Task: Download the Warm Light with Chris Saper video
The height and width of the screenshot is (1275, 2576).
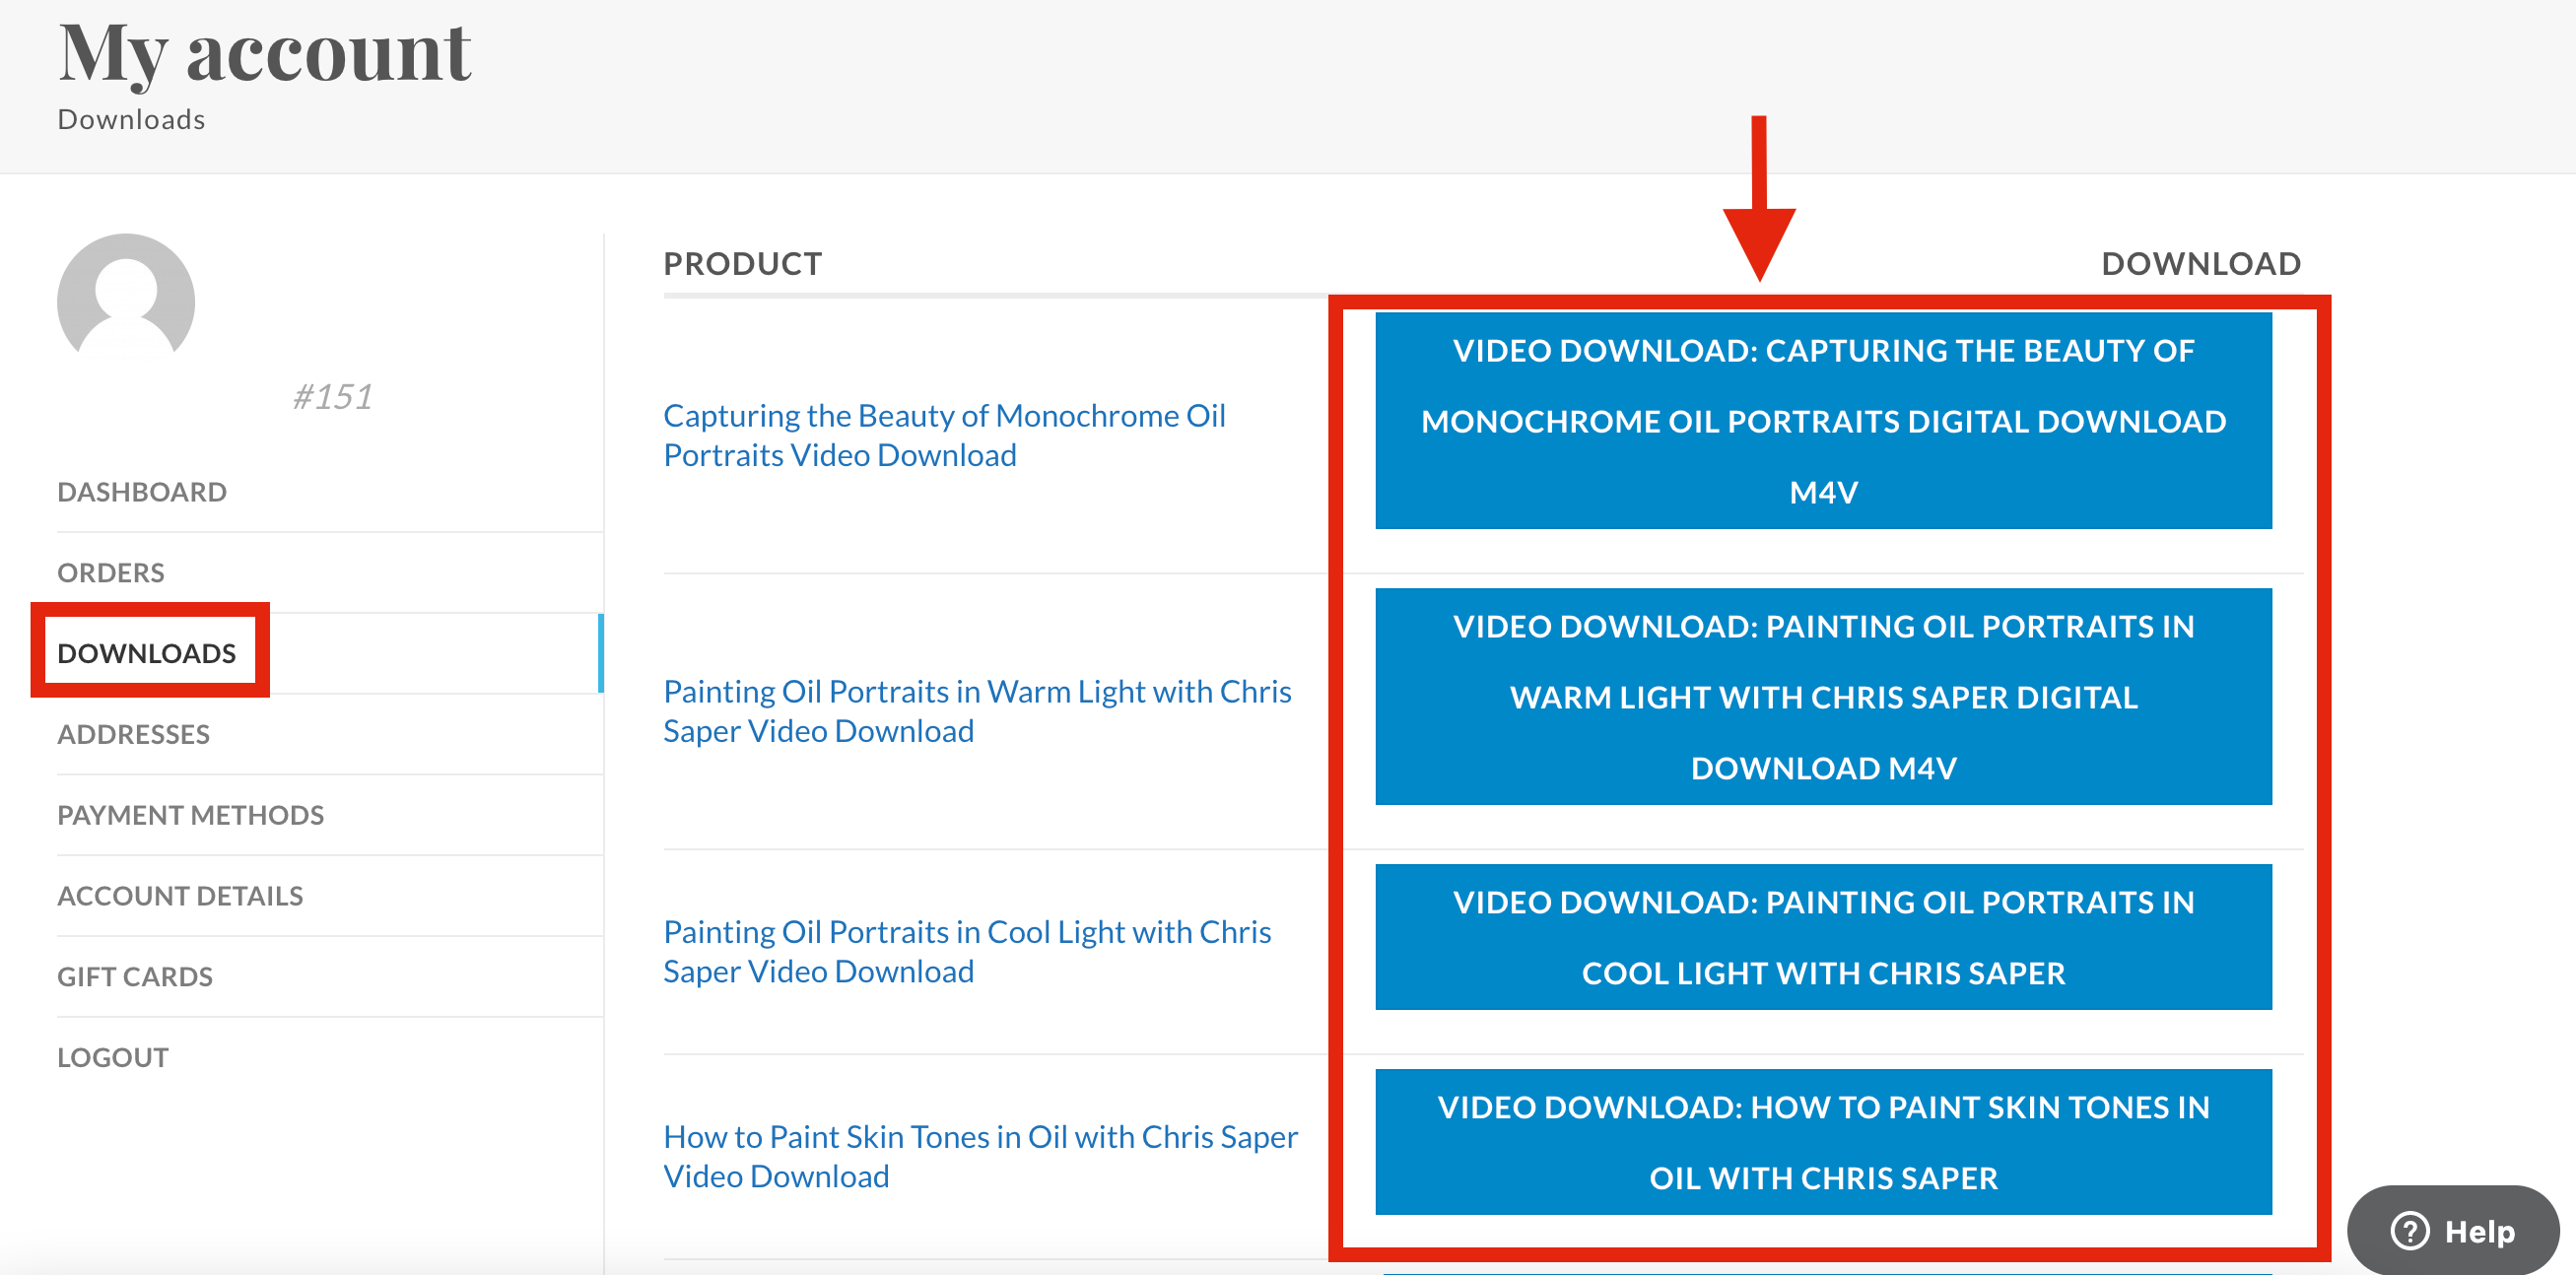Action: pyautogui.click(x=1823, y=697)
